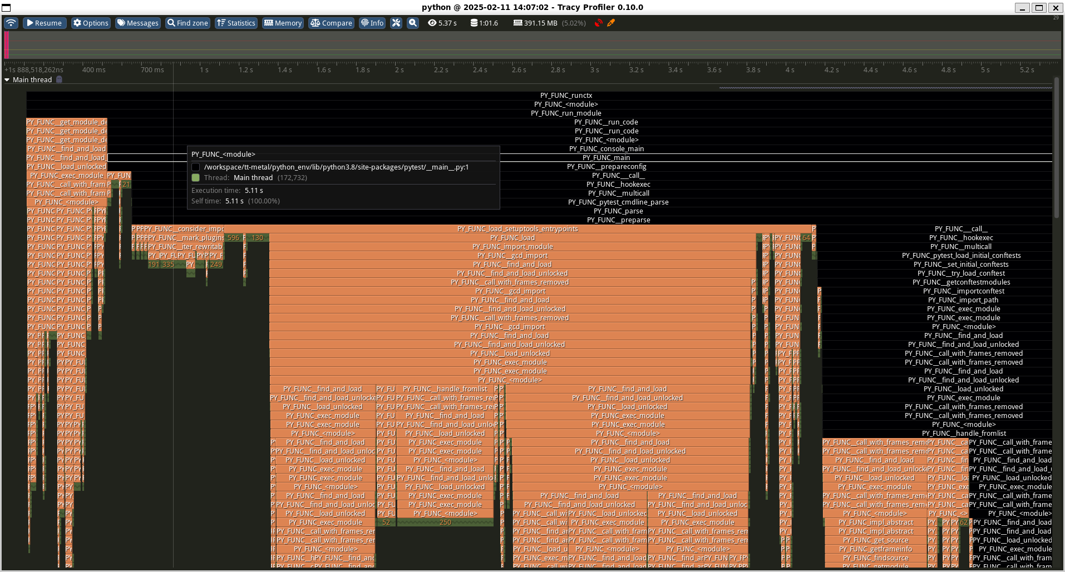Open the Memory window

(283, 23)
